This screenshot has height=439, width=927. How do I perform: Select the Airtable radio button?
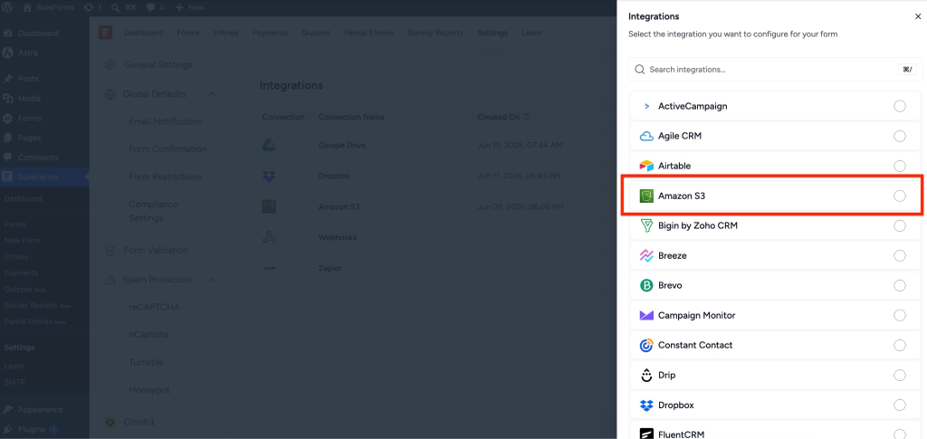click(899, 166)
